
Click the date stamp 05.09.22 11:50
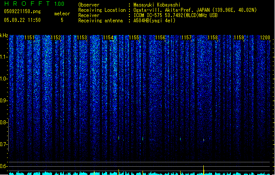coord(22,20)
